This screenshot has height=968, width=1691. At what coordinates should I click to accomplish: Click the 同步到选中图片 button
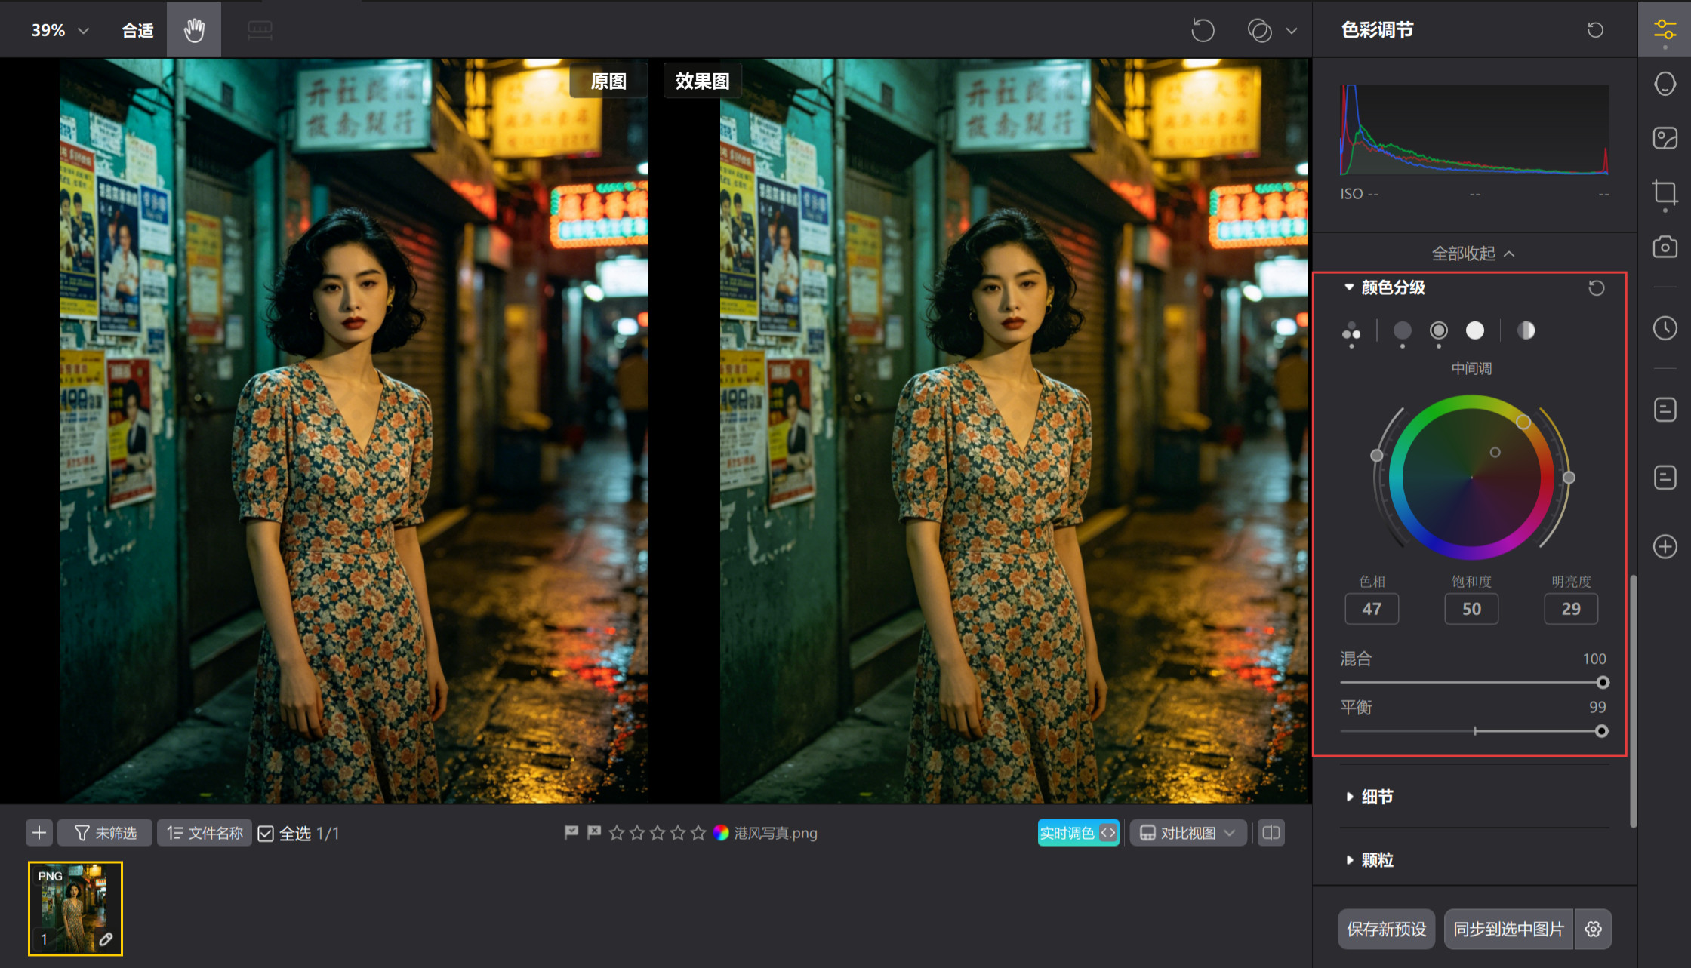1508,930
